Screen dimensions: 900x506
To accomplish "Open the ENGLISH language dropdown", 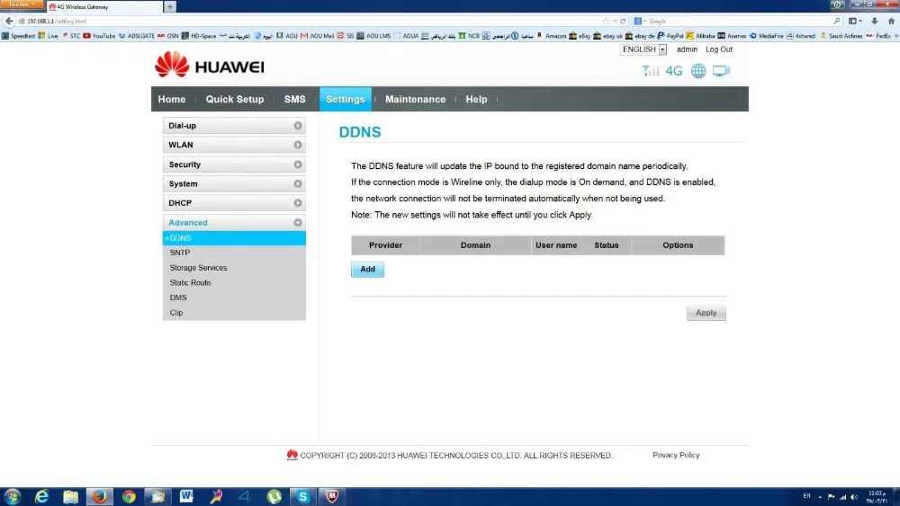I will (x=643, y=49).
